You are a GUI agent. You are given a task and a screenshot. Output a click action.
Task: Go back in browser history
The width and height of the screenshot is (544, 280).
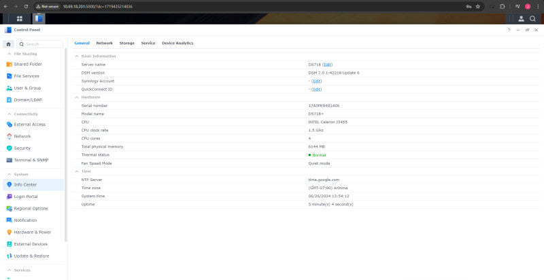click(5, 7)
